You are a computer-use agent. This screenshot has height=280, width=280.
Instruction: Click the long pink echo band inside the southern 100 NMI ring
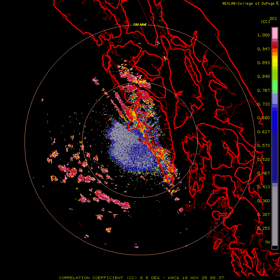coord(113,199)
